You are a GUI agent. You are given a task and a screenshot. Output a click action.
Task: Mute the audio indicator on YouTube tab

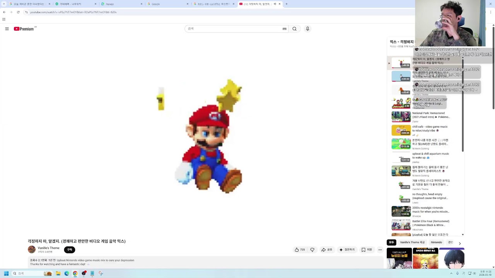[275, 4]
